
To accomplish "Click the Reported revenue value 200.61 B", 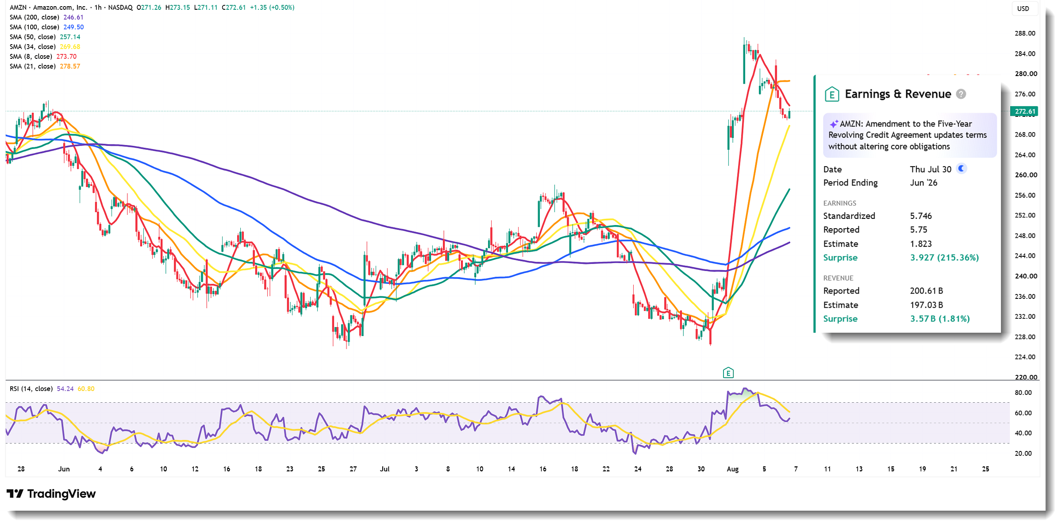I will [x=926, y=290].
